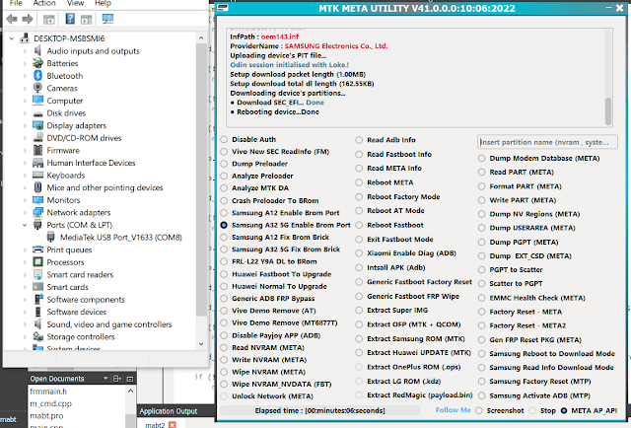Select the Batteries category icon

(37, 63)
